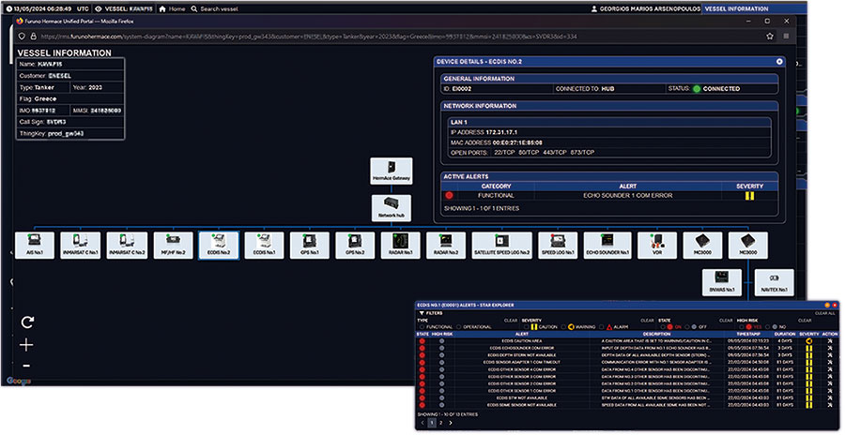Select the ECDIS No.2 device node

[219, 246]
